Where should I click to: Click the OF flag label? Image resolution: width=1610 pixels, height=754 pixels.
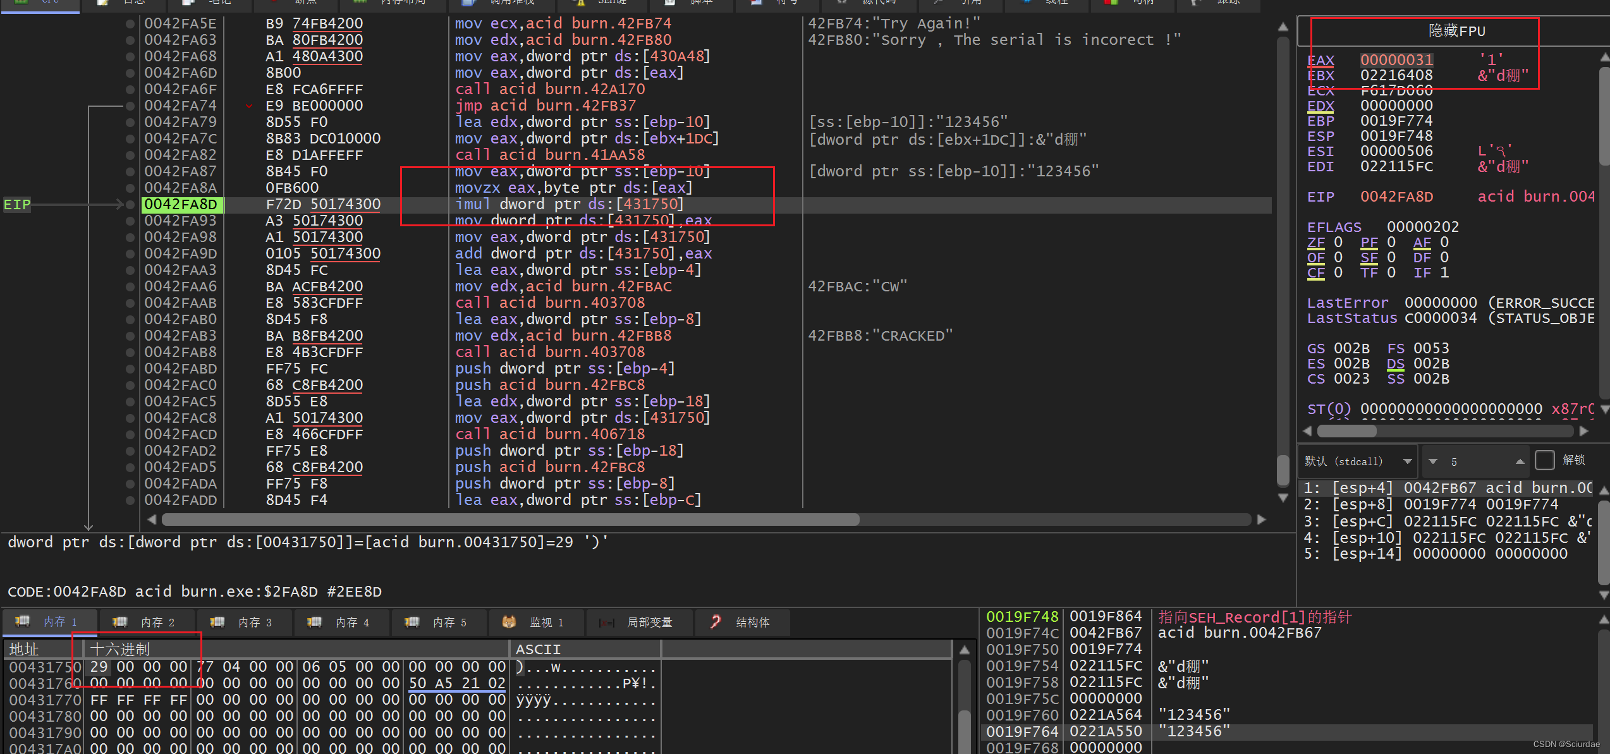click(x=1315, y=257)
